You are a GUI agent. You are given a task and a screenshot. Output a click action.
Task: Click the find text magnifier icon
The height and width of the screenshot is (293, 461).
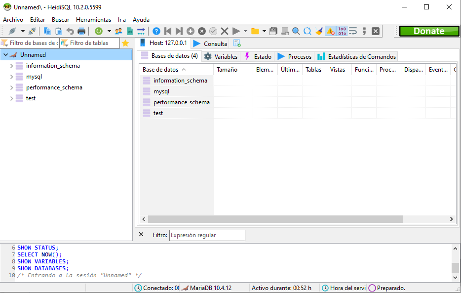(296, 31)
